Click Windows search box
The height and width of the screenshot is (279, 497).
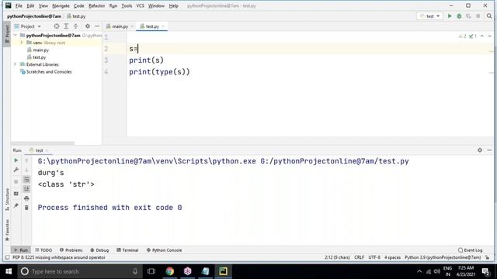coord(80,271)
